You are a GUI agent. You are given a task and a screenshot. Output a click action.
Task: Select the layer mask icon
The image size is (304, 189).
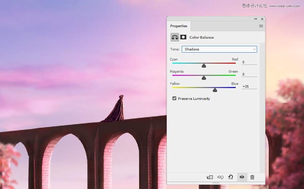coord(183,37)
